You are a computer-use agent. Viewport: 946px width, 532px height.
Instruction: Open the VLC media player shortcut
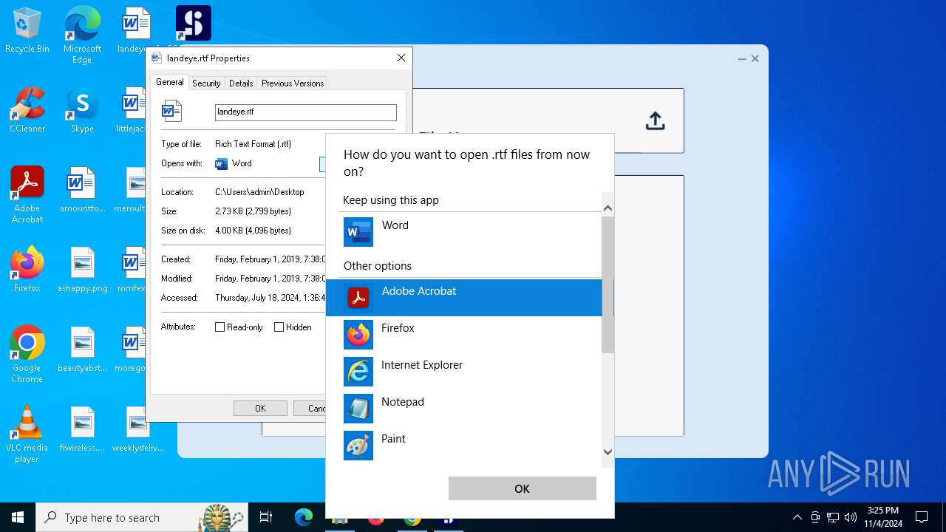coord(27,434)
